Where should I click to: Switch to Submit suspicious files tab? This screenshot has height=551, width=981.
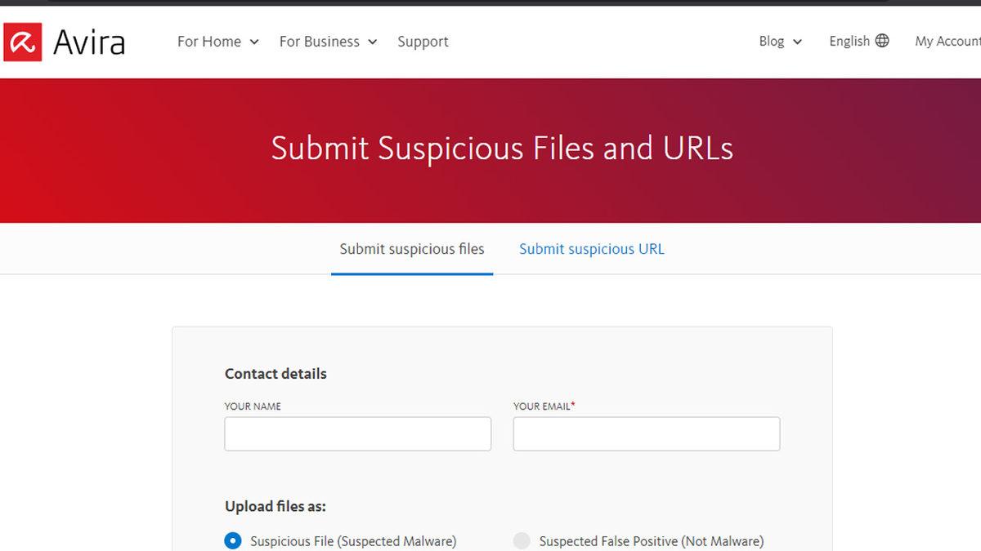[412, 249]
